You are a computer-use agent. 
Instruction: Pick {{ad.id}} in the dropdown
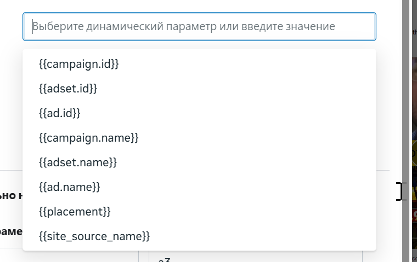[60, 113]
